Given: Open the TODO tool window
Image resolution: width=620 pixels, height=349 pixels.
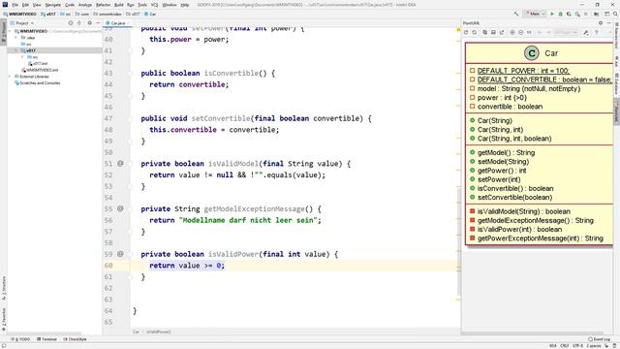Looking at the screenshot, I should [x=21, y=339].
